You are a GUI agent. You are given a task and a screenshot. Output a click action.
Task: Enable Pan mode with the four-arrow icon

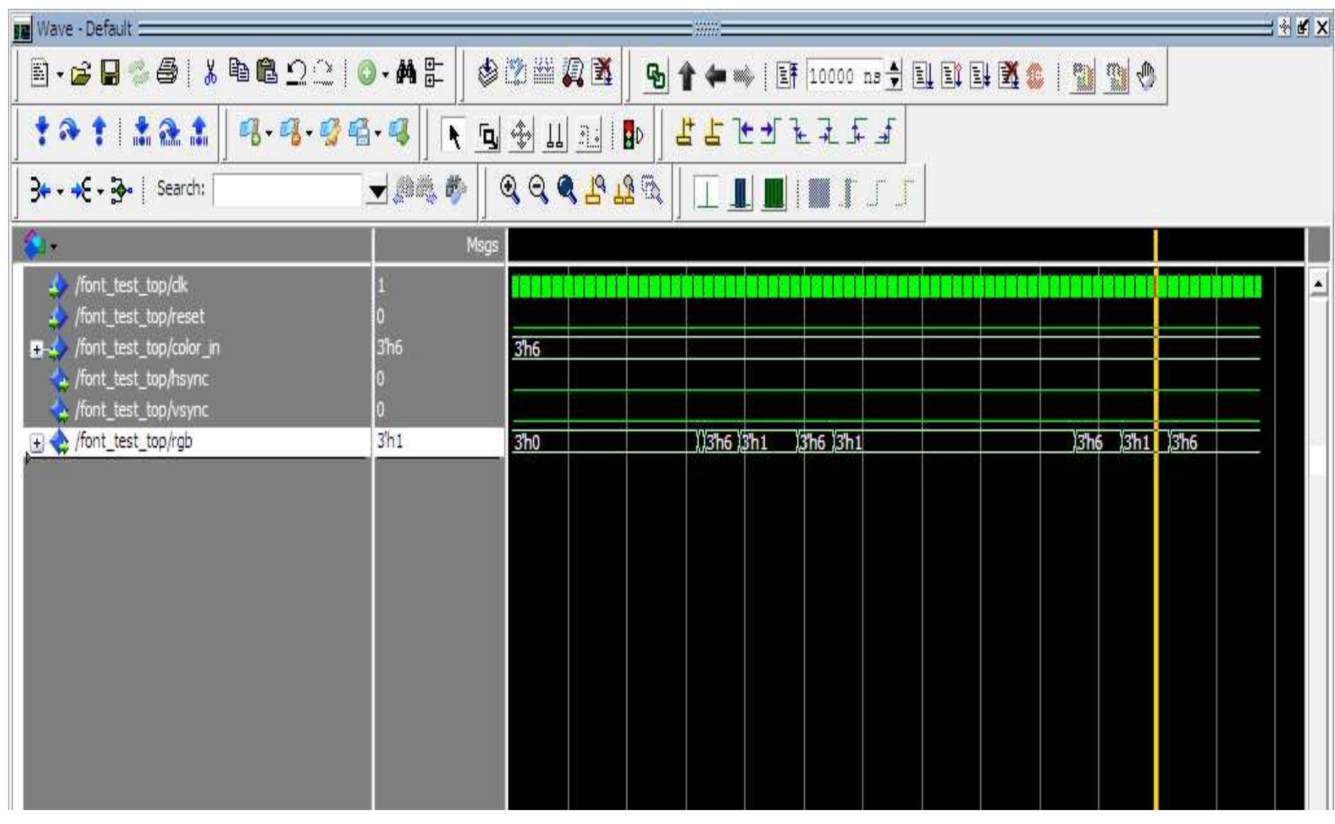[521, 136]
